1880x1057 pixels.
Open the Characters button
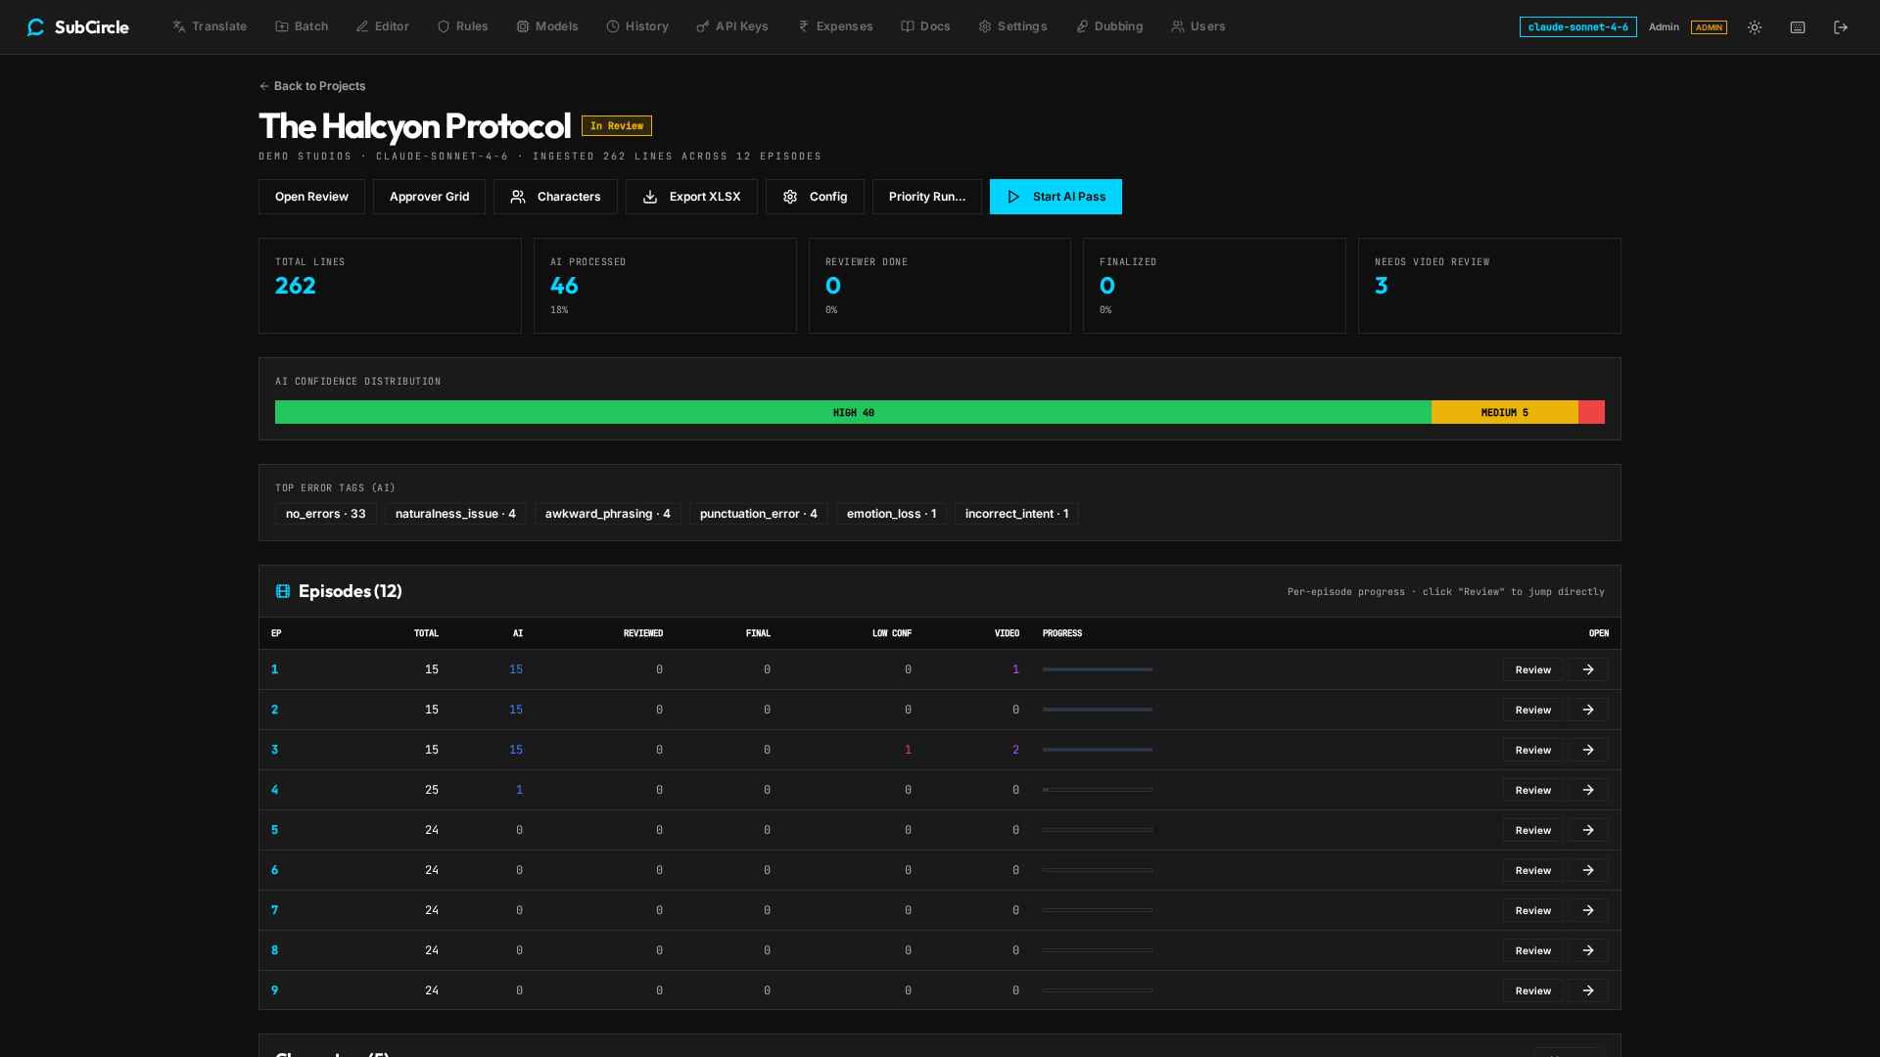555,197
